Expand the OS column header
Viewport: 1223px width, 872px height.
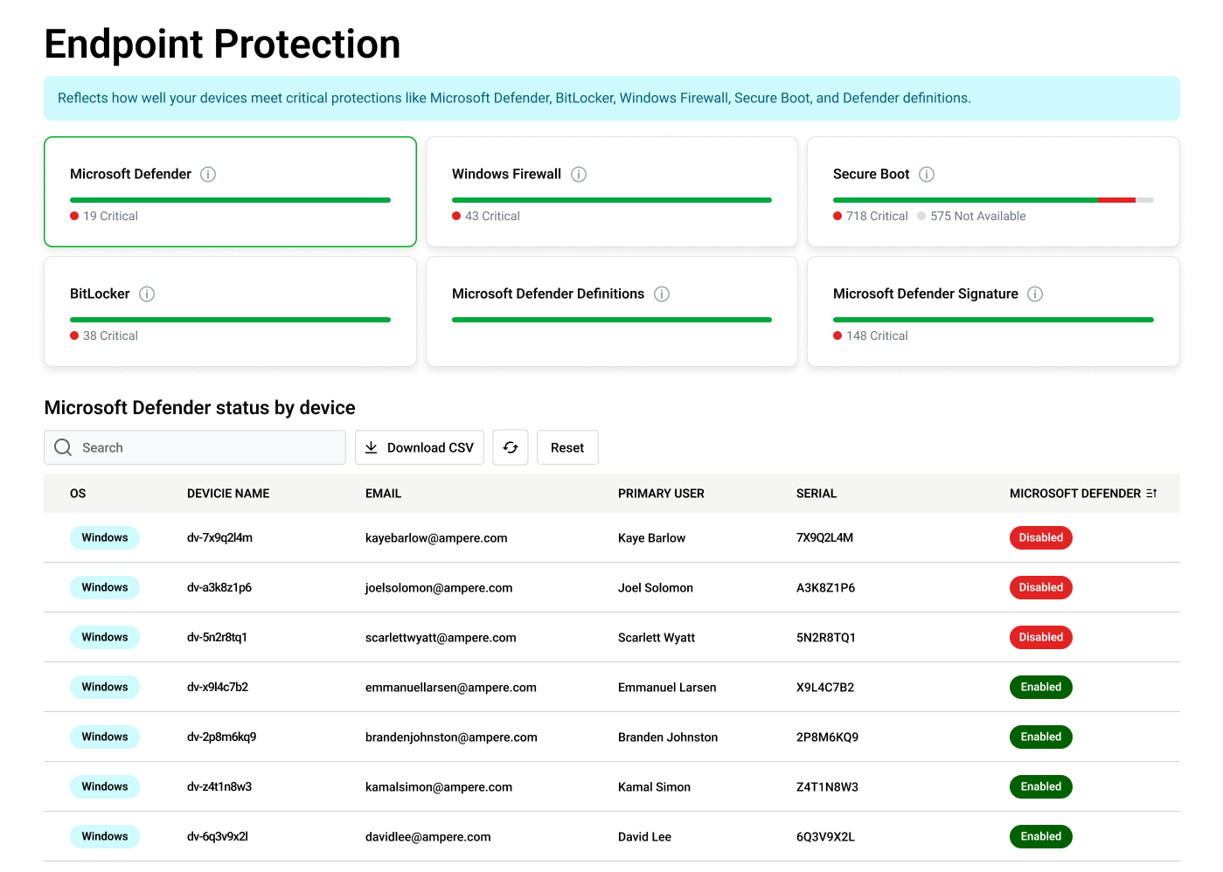78,493
